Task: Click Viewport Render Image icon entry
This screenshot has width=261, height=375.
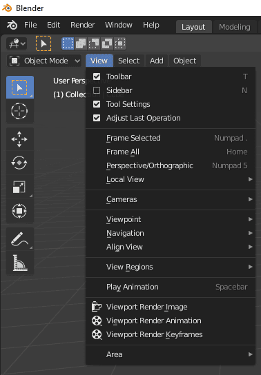Action: click(97, 307)
